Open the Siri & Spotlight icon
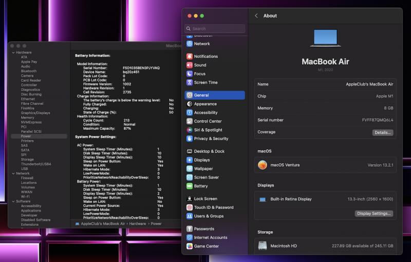 190,130
